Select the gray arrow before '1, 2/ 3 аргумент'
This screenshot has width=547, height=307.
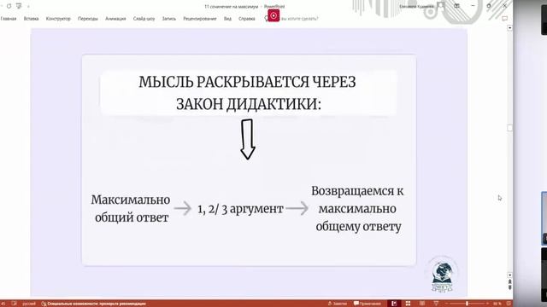point(183,208)
